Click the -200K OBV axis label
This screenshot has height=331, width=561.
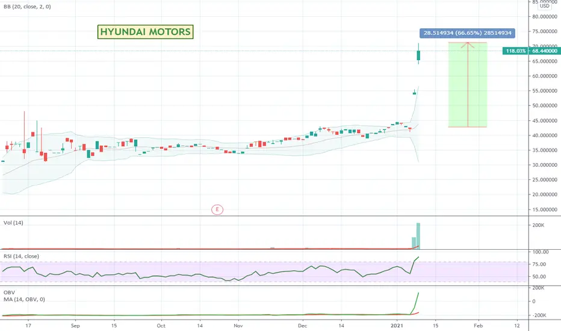(x=539, y=315)
